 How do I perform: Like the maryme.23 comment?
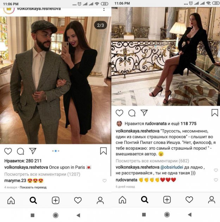[105, 181]
